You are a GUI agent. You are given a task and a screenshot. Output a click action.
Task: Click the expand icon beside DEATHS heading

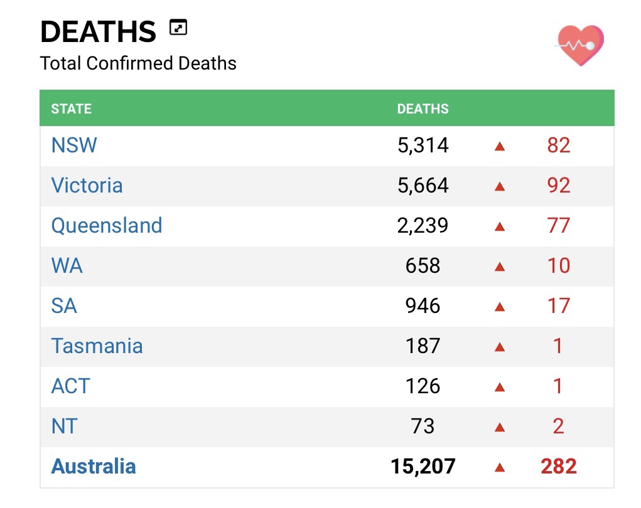point(178,28)
